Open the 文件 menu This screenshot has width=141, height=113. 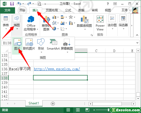[x=8, y=10]
